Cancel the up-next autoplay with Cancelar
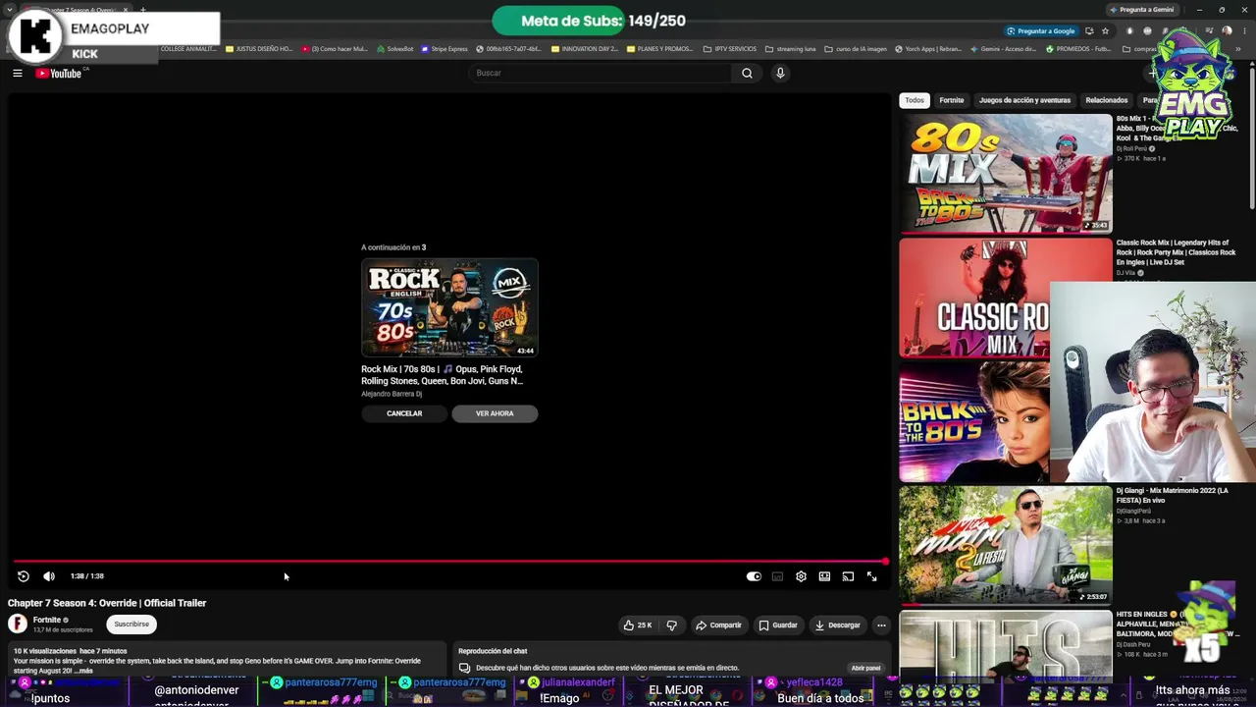1256x707 pixels. click(404, 413)
